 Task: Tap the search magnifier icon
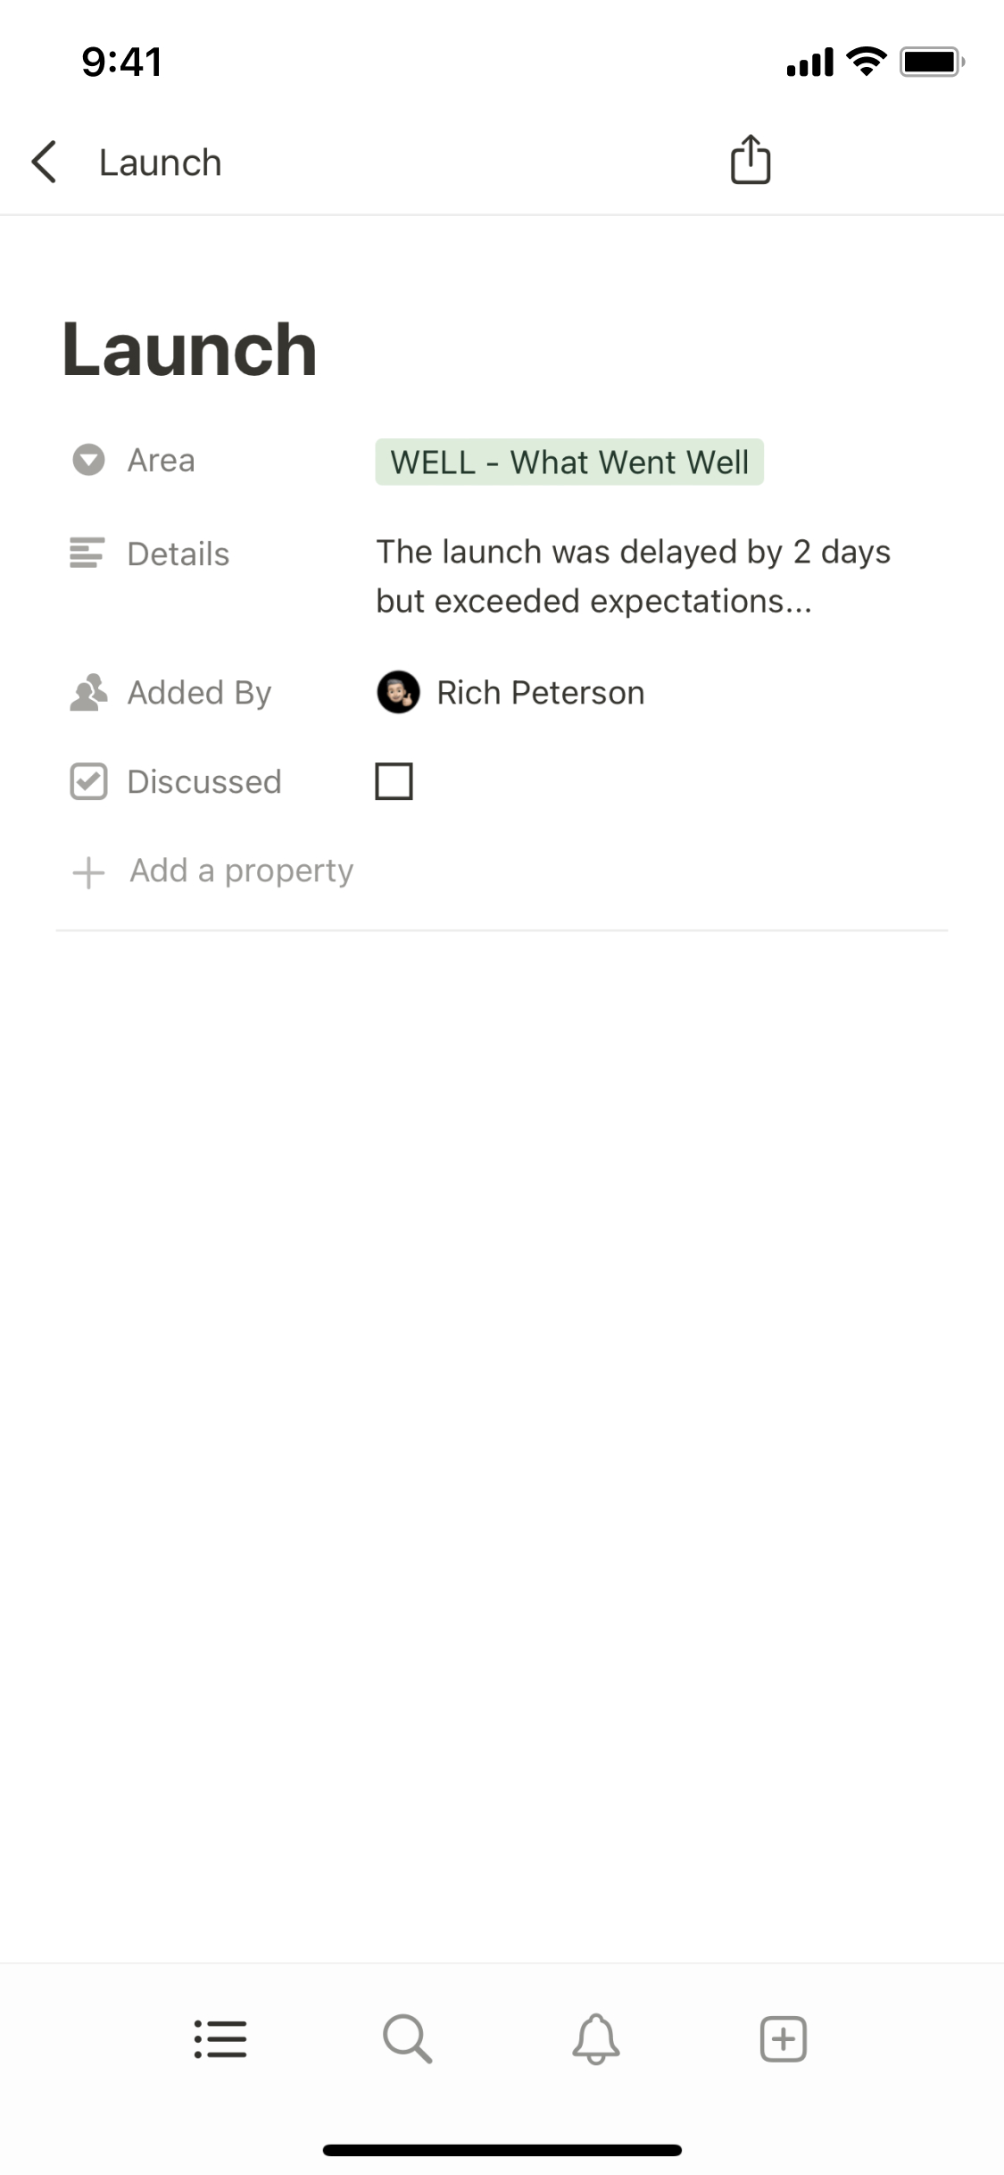click(408, 2038)
